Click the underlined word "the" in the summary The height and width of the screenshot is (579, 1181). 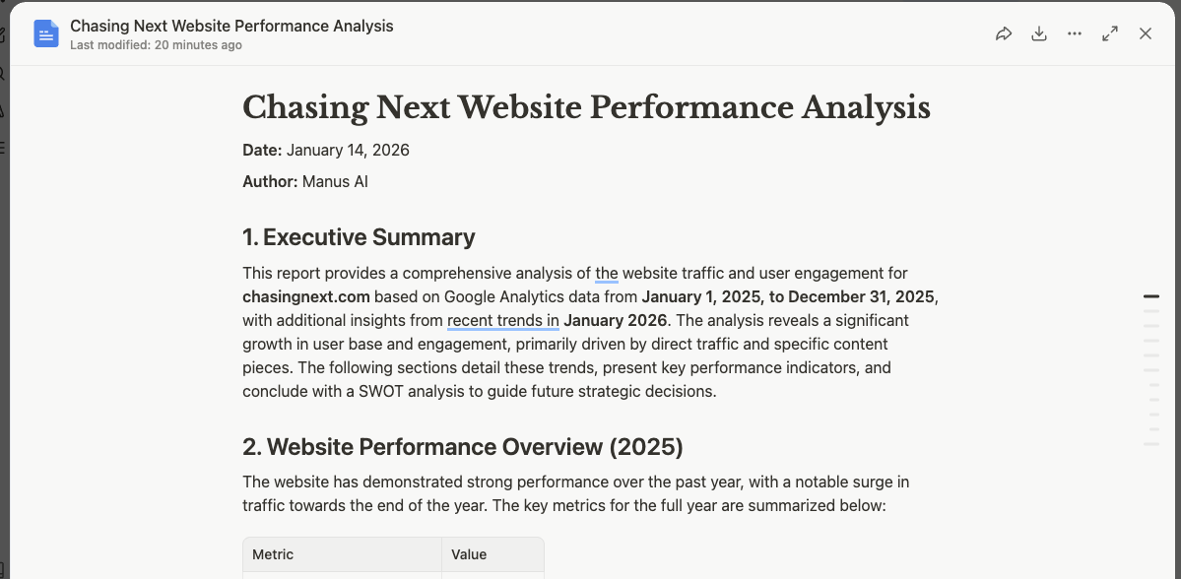coord(607,273)
